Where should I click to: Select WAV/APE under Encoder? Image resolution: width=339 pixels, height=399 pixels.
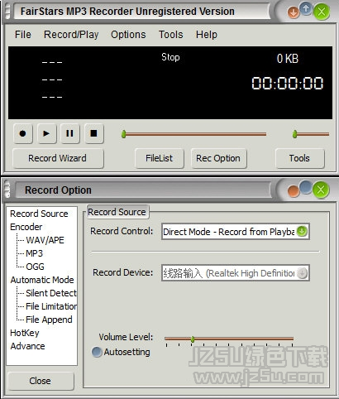45,240
